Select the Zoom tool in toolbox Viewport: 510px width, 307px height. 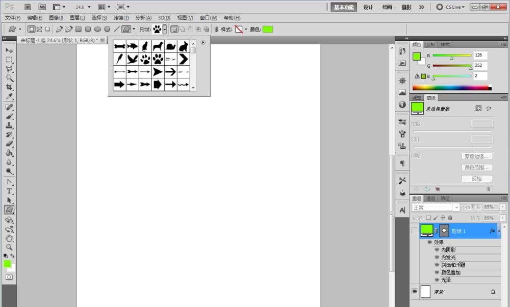pos(9,247)
